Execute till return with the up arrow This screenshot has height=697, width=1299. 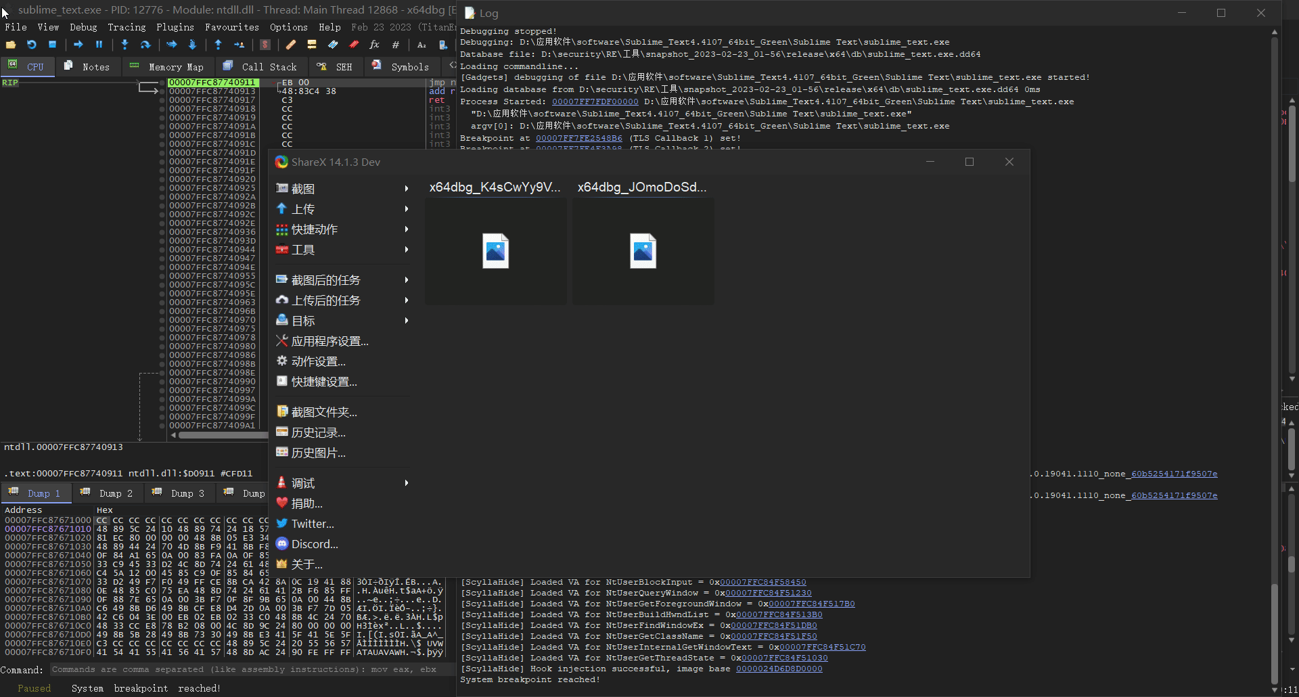pos(218,45)
